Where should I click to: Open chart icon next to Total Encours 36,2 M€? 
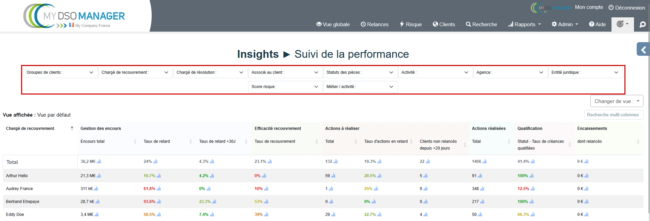[99, 161]
